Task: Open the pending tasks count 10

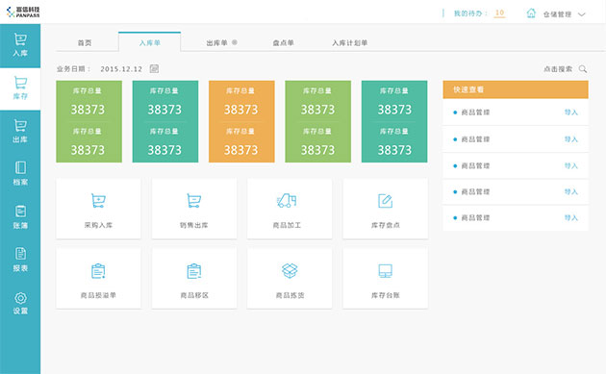Action: coord(500,13)
